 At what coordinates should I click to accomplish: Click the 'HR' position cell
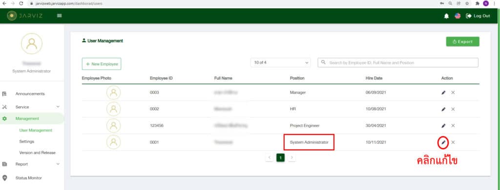pyautogui.click(x=293, y=109)
